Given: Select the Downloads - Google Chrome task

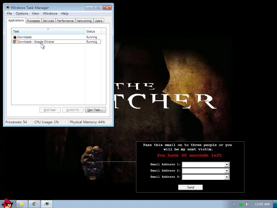Looking at the screenshot, I should point(56,41).
